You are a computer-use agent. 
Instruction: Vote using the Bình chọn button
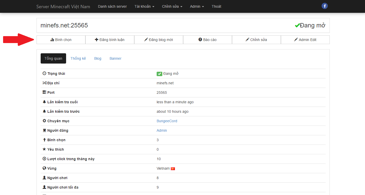click(61, 40)
